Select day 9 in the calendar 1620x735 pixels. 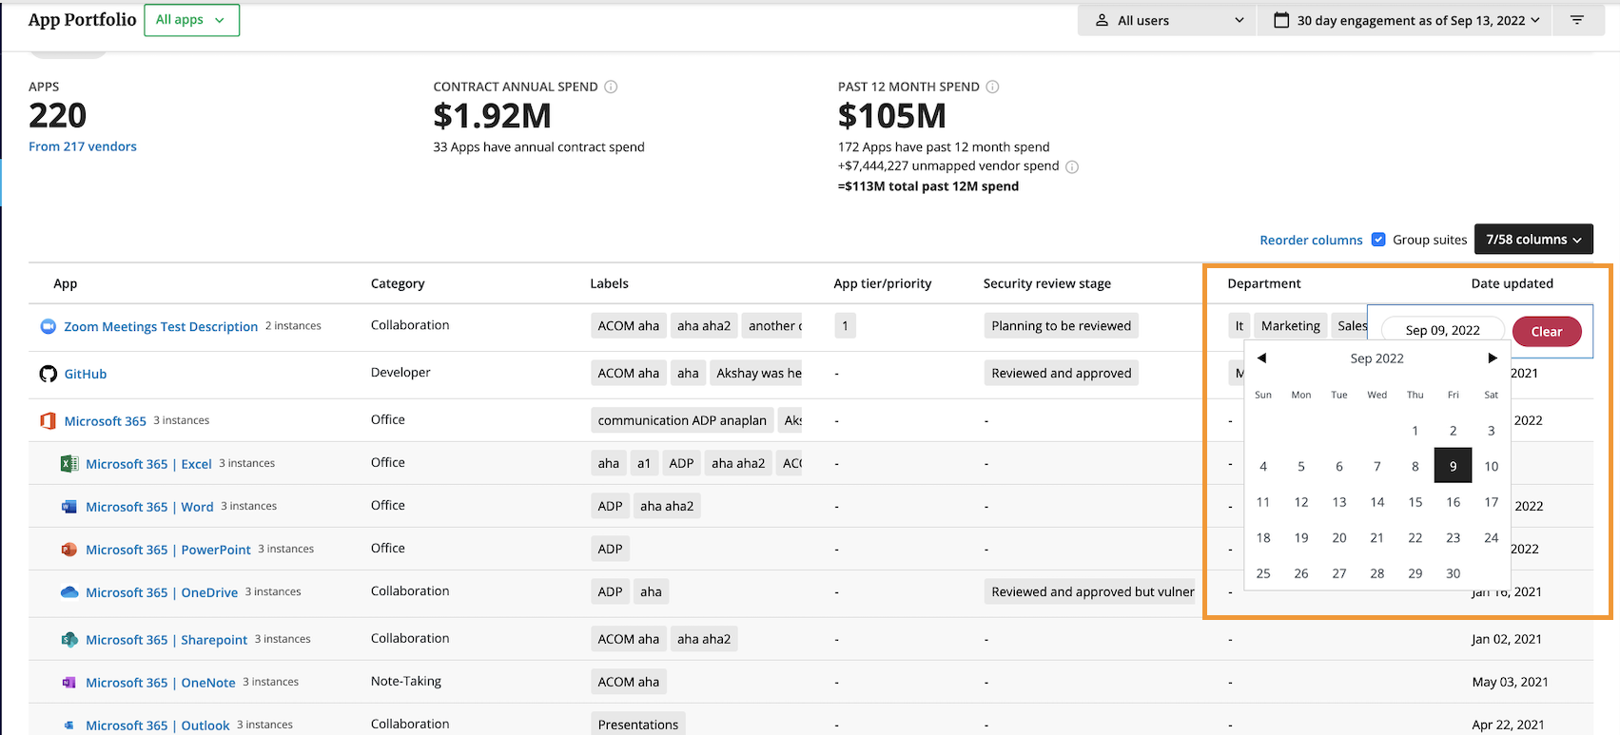click(x=1453, y=466)
